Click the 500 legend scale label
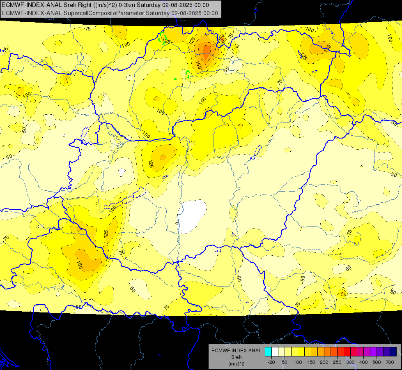Screen dimensions: 402x370 point(377,362)
